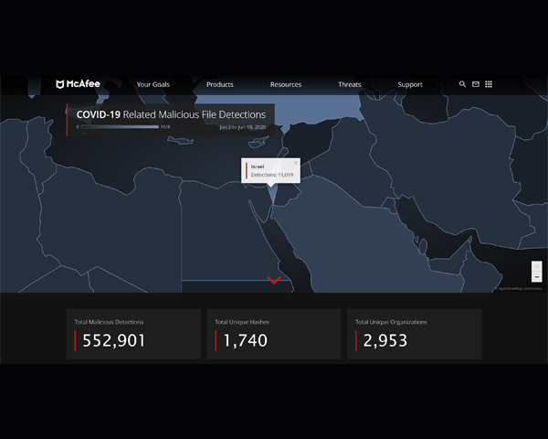Select the Total Malicious Detections card
Viewport: 548px width, 439px height.
click(133, 333)
